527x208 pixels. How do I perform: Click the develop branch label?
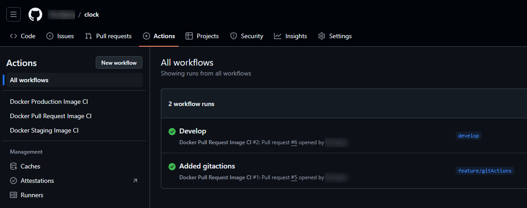click(x=469, y=136)
